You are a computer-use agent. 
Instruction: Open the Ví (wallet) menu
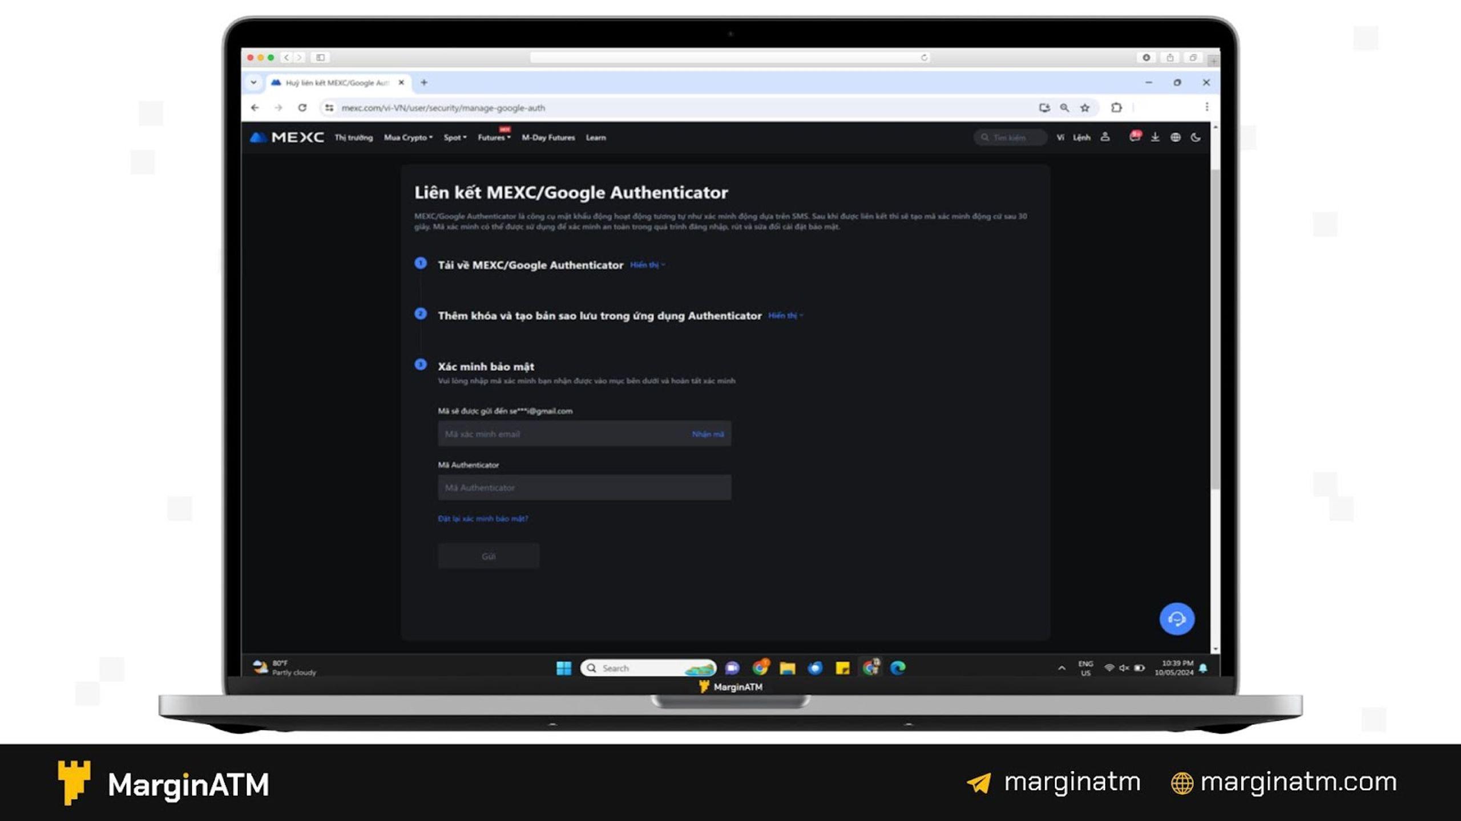(x=1060, y=137)
